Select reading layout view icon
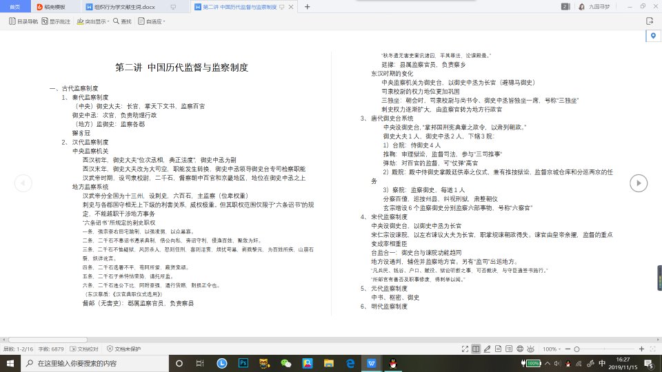Image resolution: width=662 pixels, height=372 pixels. (476, 349)
